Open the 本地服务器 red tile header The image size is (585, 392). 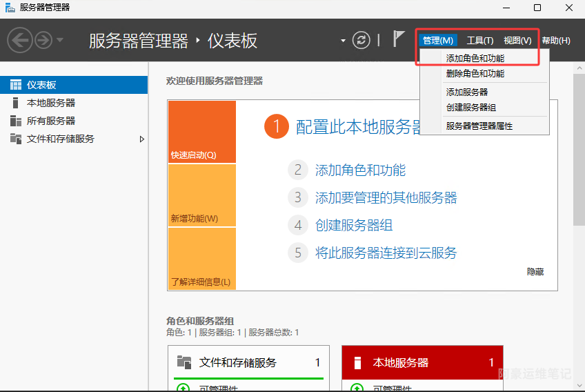[x=422, y=362]
